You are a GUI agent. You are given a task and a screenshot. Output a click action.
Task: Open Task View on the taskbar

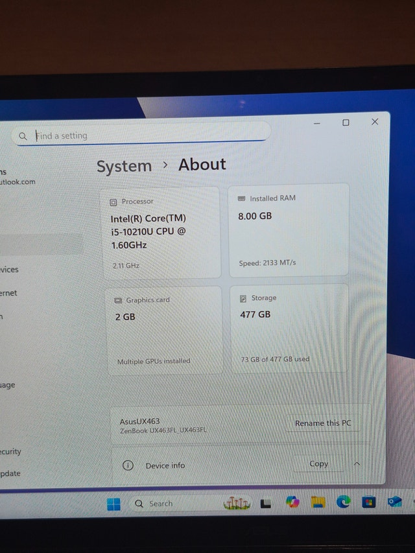[x=265, y=504]
